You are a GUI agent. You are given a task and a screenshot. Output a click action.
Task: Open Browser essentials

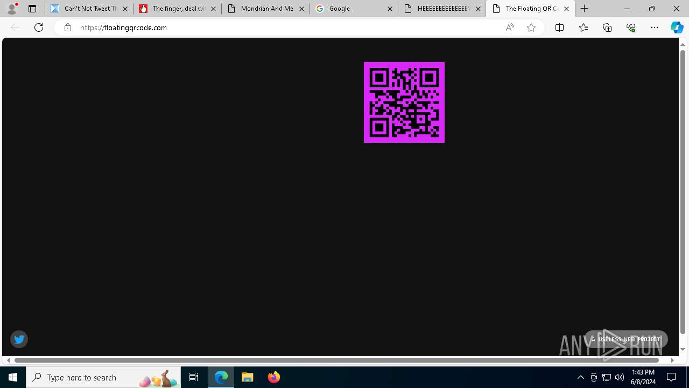[631, 27]
